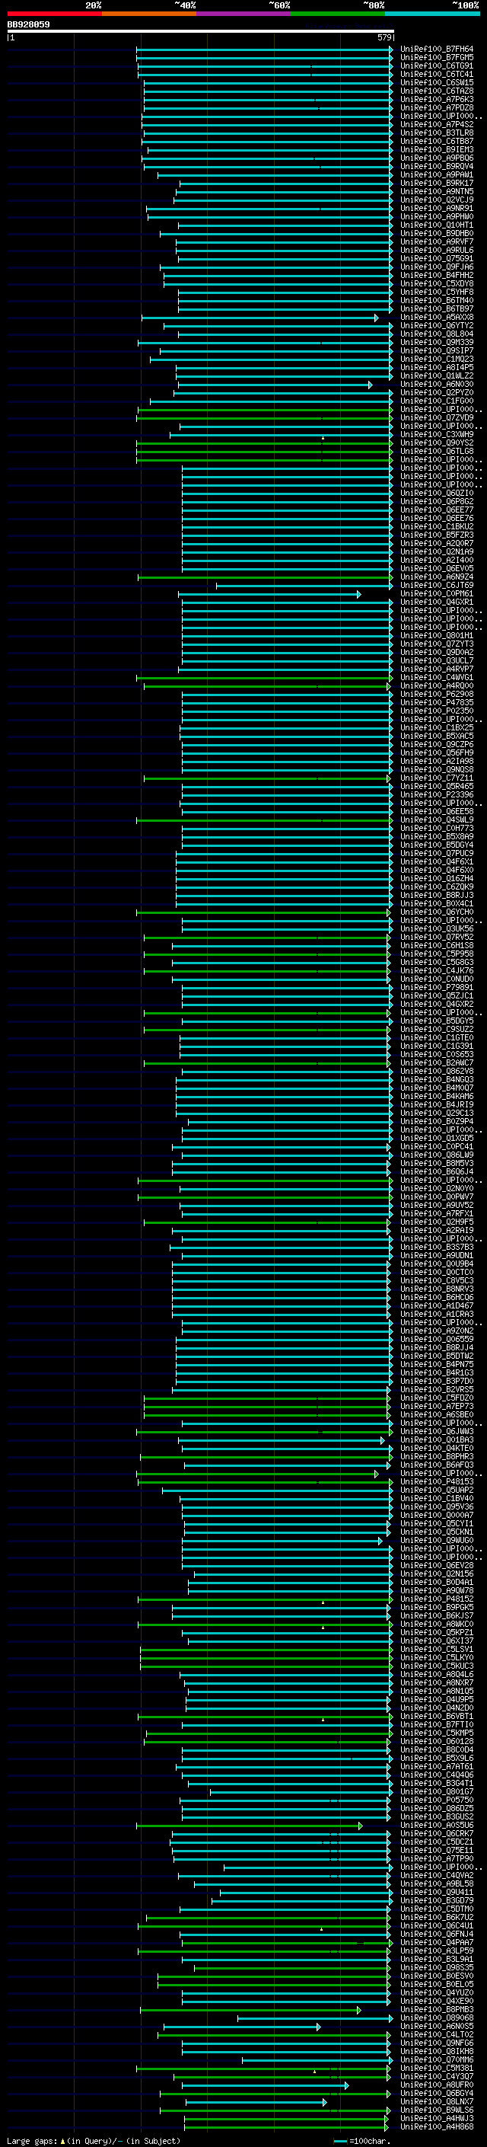Click the UniRef100_B9IEM3 entry
Viewport: 487px width, 2147px height.
[x=437, y=150]
